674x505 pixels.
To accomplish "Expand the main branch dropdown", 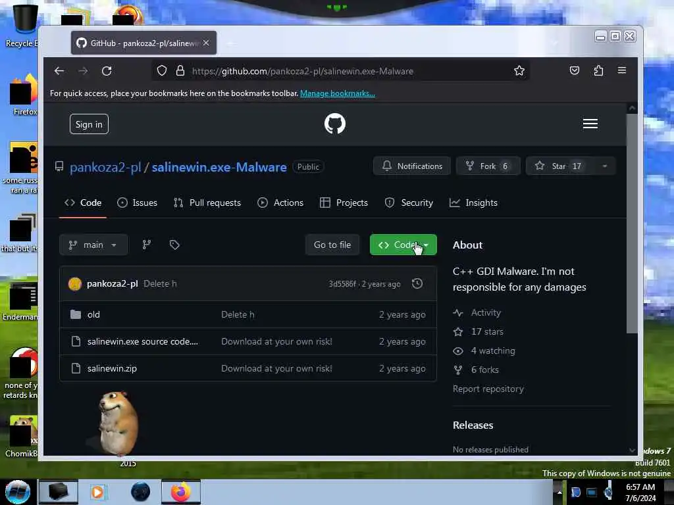I will tap(93, 245).
